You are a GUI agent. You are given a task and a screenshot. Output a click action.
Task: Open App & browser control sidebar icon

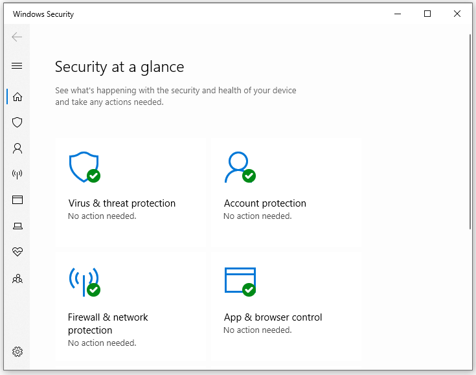(x=17, y=200)
